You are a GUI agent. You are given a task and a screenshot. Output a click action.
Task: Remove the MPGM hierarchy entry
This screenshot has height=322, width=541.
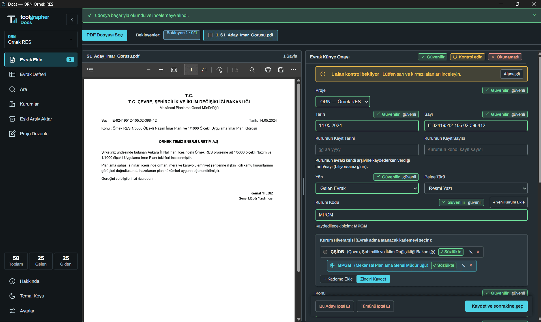point(471,265)
